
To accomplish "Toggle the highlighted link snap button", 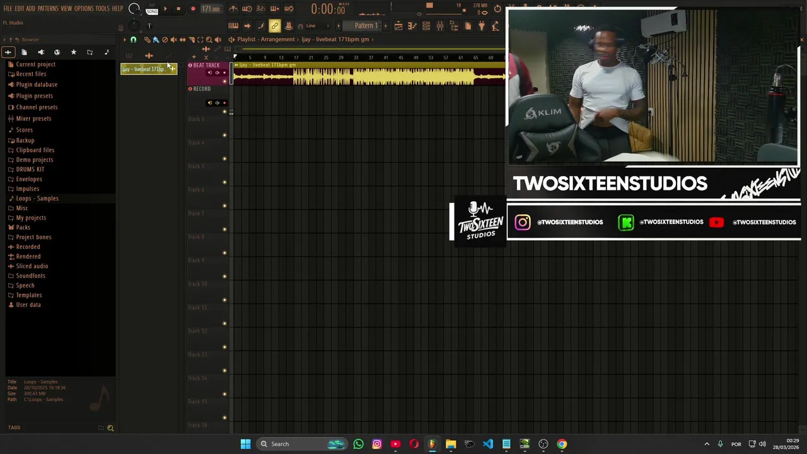I will point(274,26).
